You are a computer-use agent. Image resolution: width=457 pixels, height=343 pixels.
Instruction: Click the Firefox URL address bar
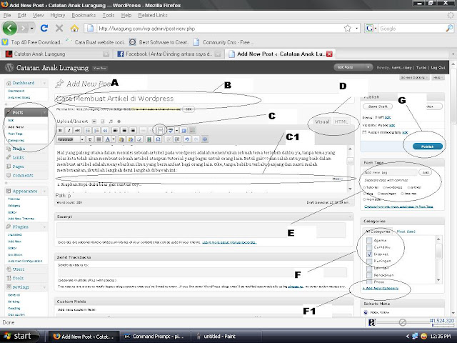pyautogui.click(x=219, y=29)
